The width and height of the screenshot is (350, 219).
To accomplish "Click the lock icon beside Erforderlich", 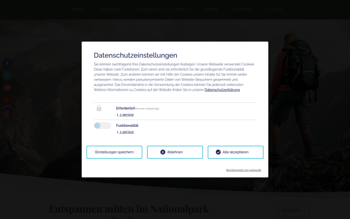I will click(x=99, y=108).
